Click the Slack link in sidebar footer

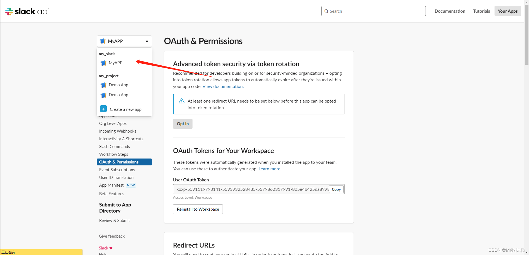coord(103,248)
